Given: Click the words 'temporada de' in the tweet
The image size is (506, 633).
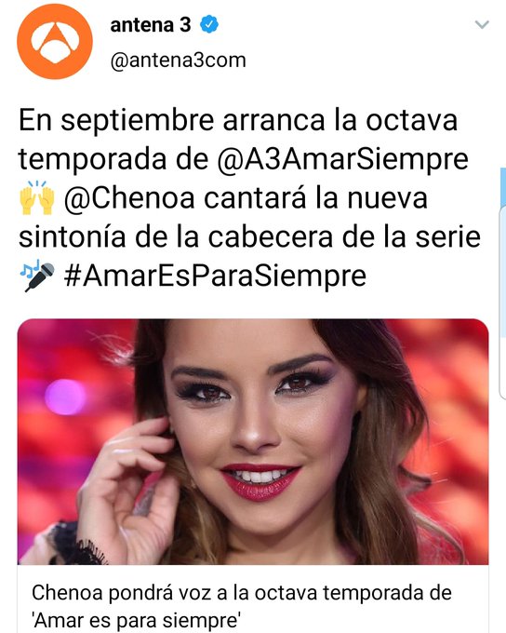Looking at the screenshot, I should (x=113, y=159).
